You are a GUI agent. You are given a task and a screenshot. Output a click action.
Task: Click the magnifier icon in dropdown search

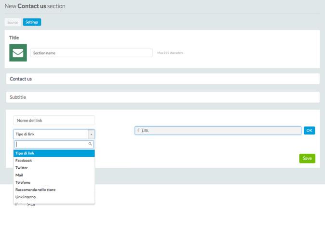(x=90, y=144)
